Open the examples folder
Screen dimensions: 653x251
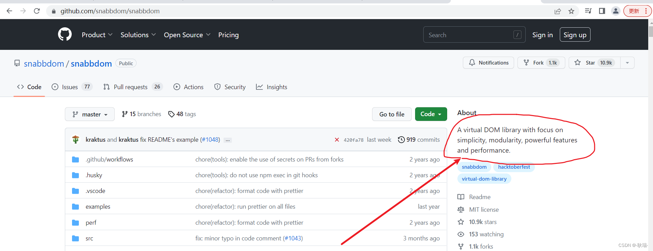(98, 207)
